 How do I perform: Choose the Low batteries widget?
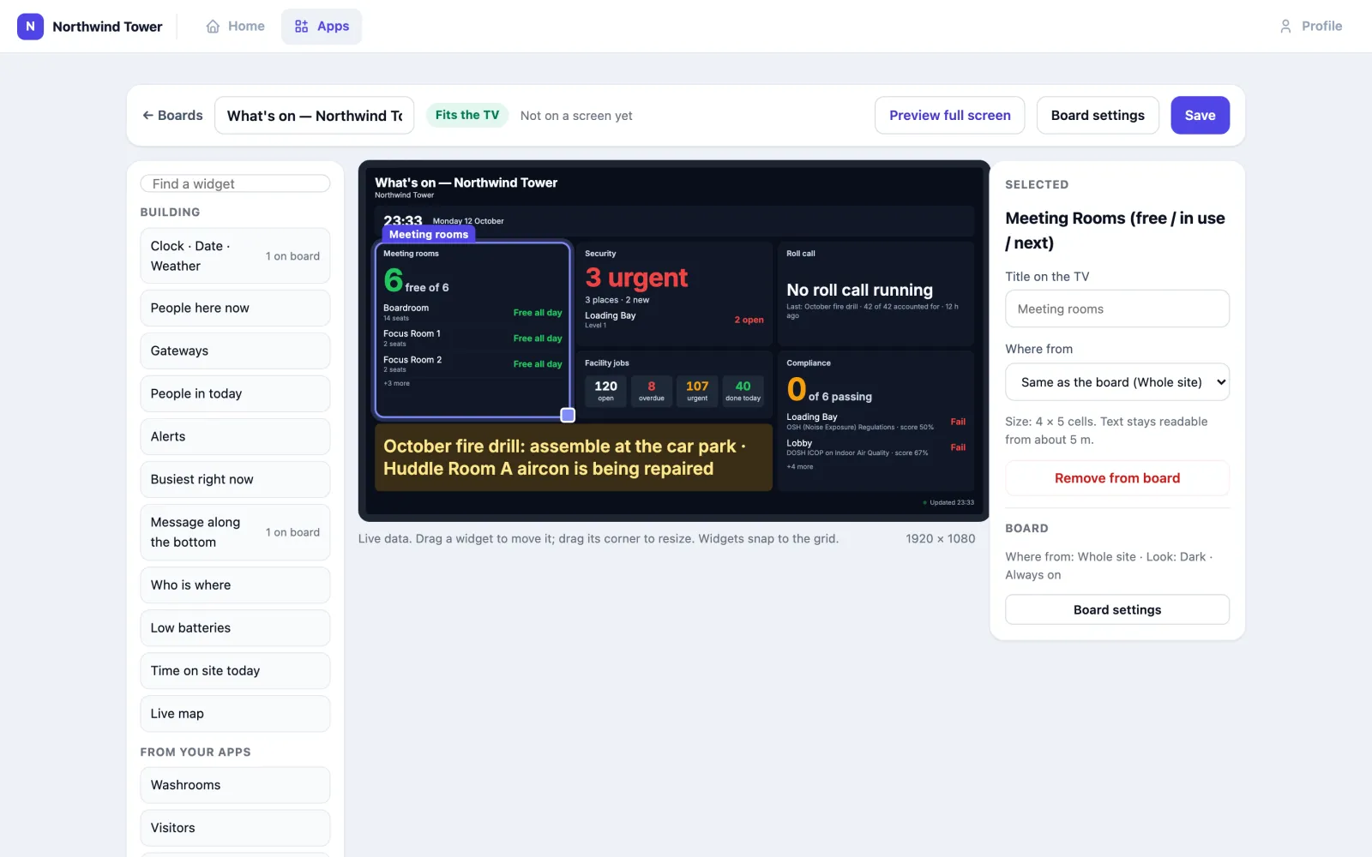click(235, 627)
